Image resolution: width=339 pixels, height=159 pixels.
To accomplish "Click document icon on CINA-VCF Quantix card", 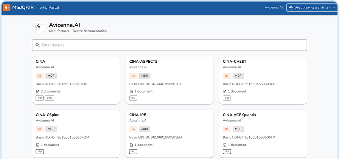I will [x=225, y=145].
